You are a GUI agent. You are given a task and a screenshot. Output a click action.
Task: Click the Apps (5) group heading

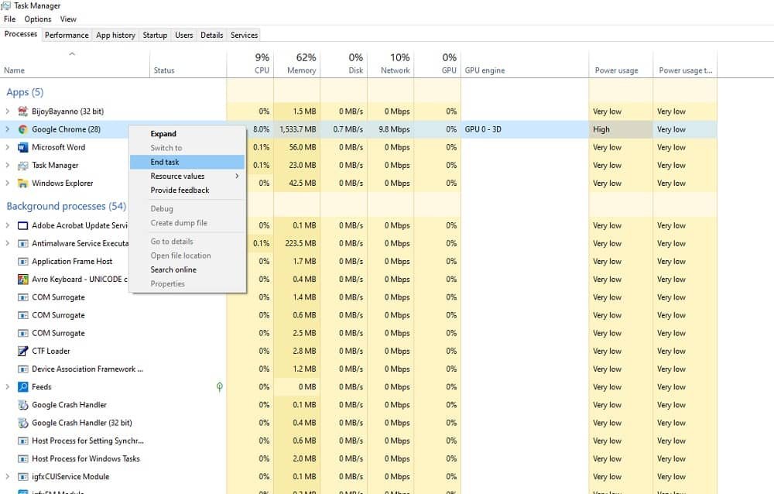pos(25,92)
